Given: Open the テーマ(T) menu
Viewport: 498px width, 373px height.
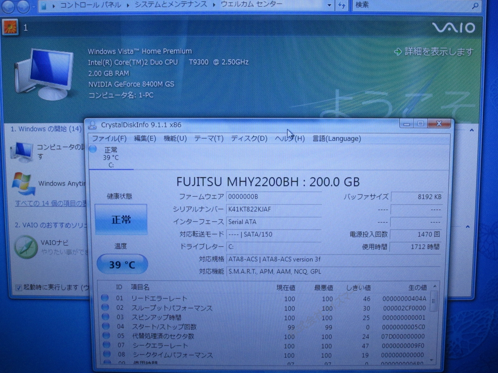Looking at the screenshot, I should pyautogui.click(x=209, y=139).
